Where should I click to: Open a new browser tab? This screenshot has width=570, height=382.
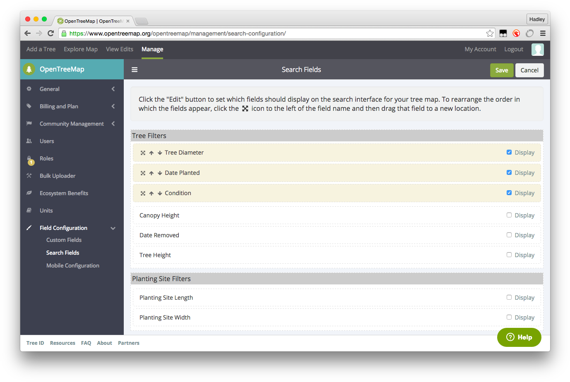click(x=142, y=21)
